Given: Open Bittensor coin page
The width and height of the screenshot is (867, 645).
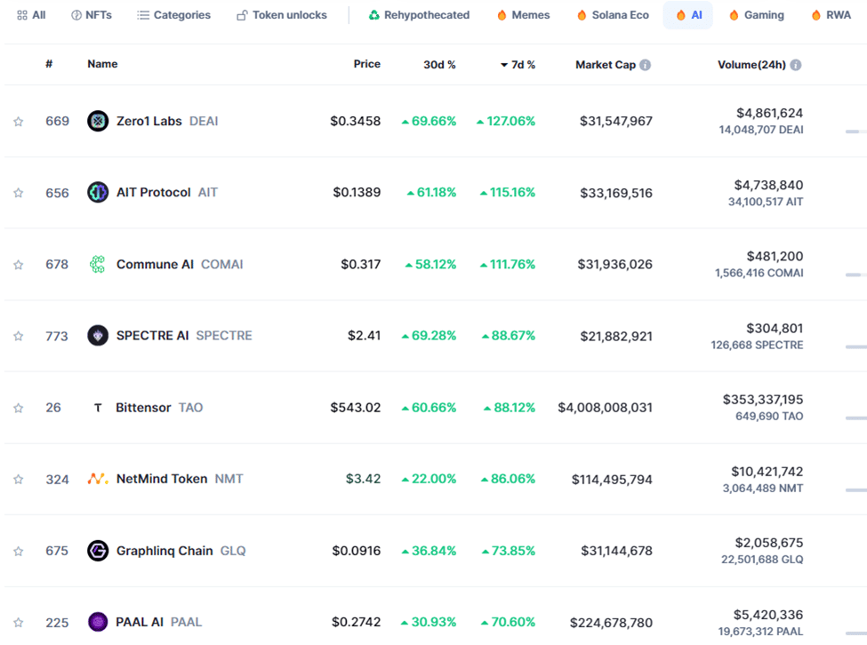Looking at the screenshot, I should (143, 408).
